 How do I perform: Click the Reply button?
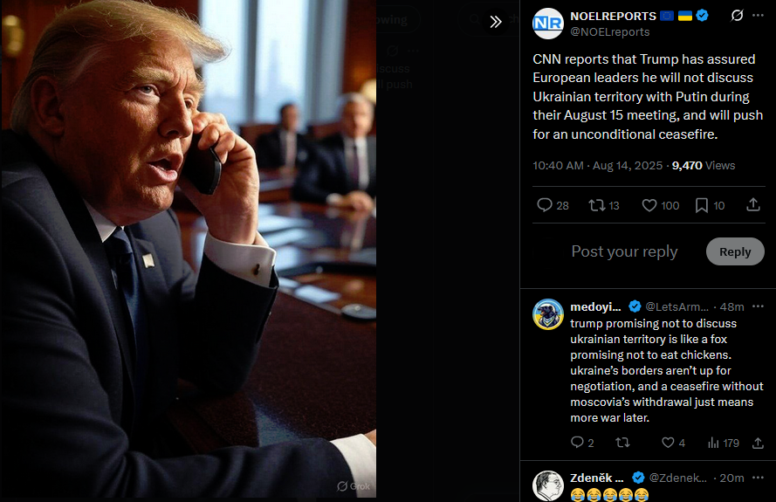[735, 251]
